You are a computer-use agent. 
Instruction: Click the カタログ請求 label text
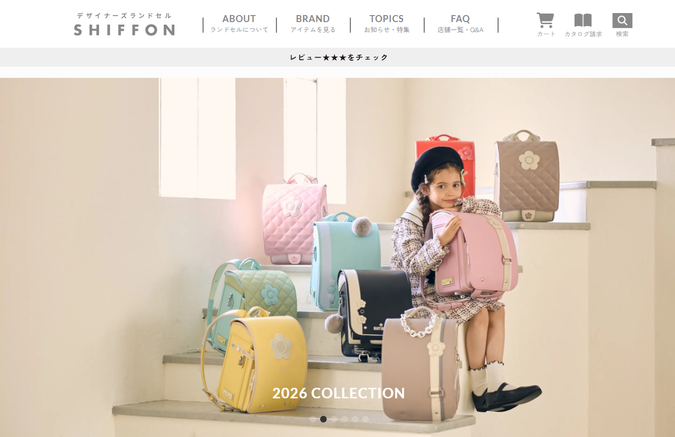coord(583,34)
